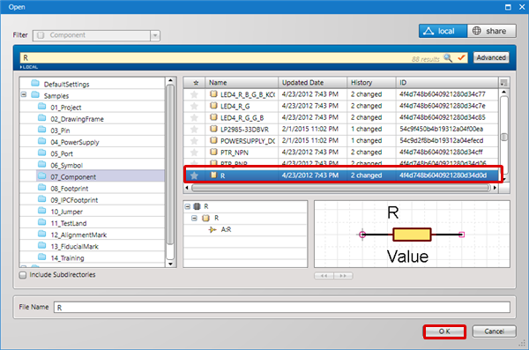The width and height of the screenshot is (529, 350).
Task: Click the resistor symbol preview thumbnail
Action: point(412,235)
